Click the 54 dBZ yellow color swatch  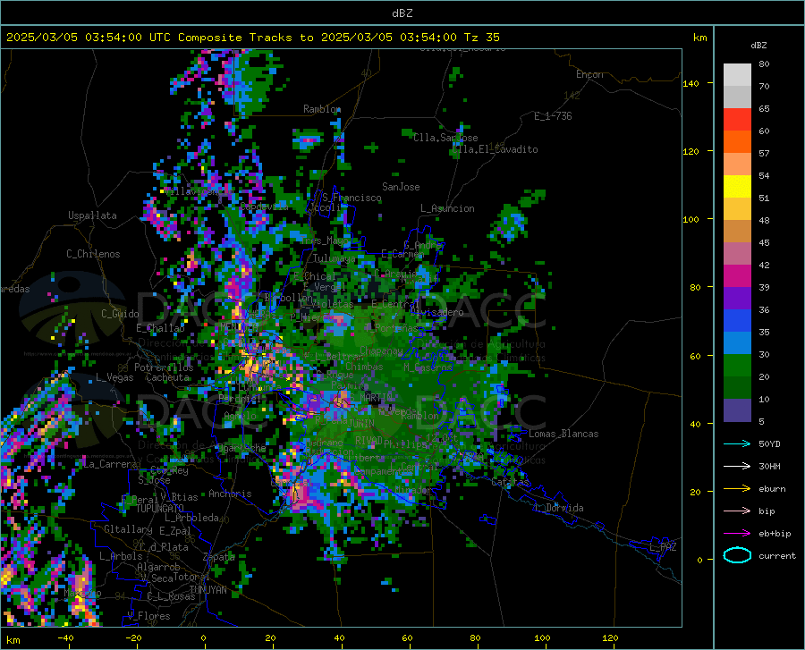coord(737,187)
